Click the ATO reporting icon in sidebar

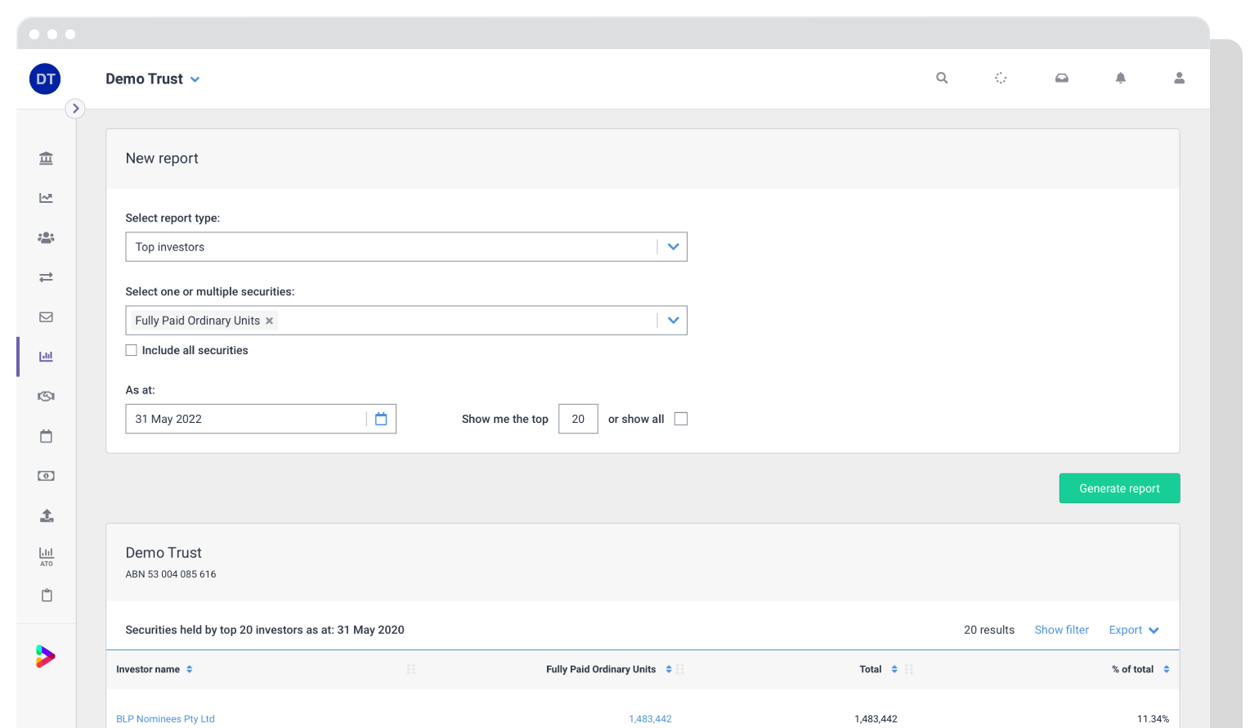(x=47, y=557)
